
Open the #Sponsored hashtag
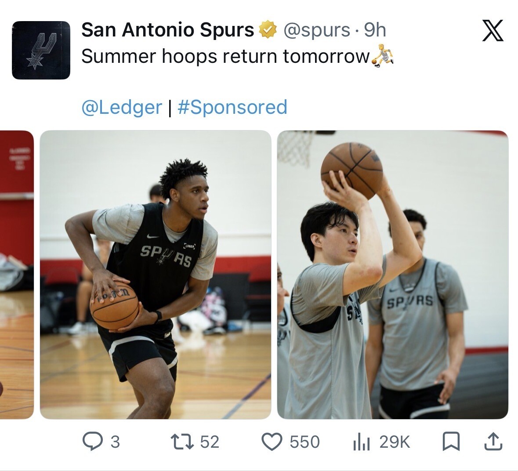[232, 107]
